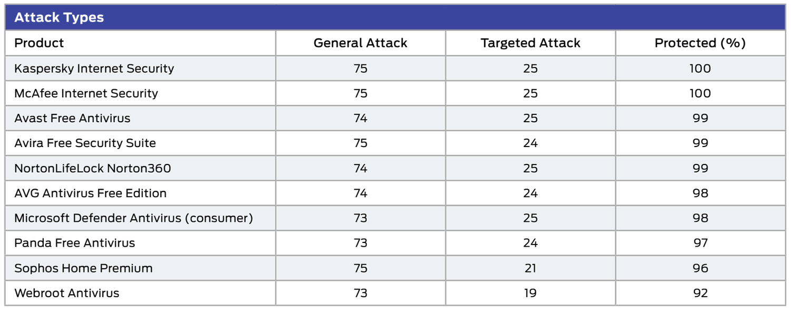Select the Protected (%) column header
The width and height of the screenshot is (791, 312).
[x=700, y=43]
